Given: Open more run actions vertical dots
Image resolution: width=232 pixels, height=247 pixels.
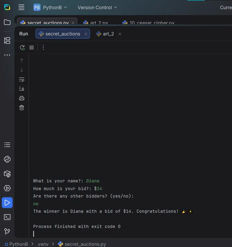Looking at the screenshot, I should coord(43,48).
